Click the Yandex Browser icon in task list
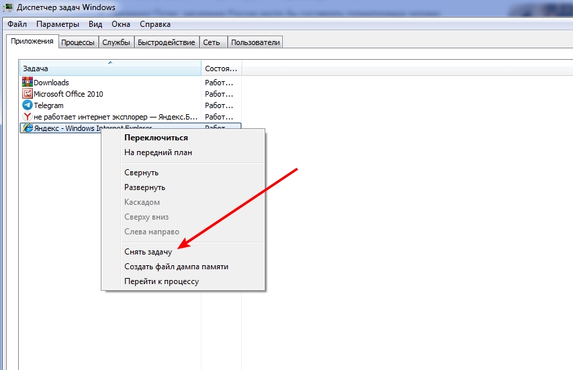Viewport: 573px width, 370px height. pyautogui.click(x=28, y=117)
